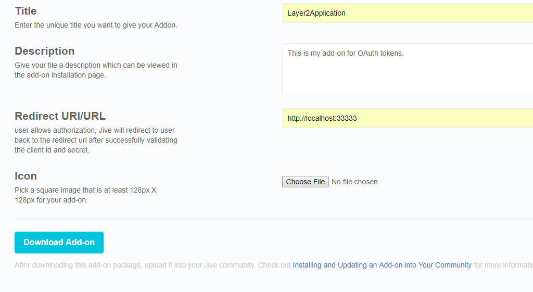Click the "No file chosen" label
This screenshot has height=292, width=533.
(x=354, y=182)
